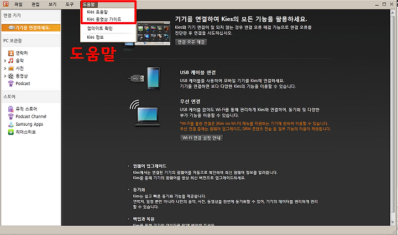This screenshot has height=235, width=398.
Task: Open the 파일 menu
Action: pos(18,4)
